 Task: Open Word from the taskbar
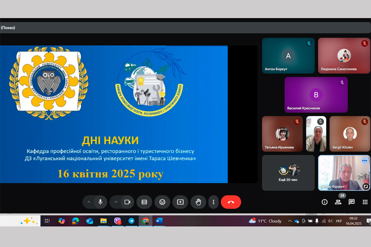coord(159,221)
